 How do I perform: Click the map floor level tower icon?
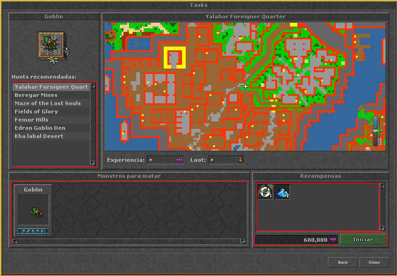click(x=376, y=131)
